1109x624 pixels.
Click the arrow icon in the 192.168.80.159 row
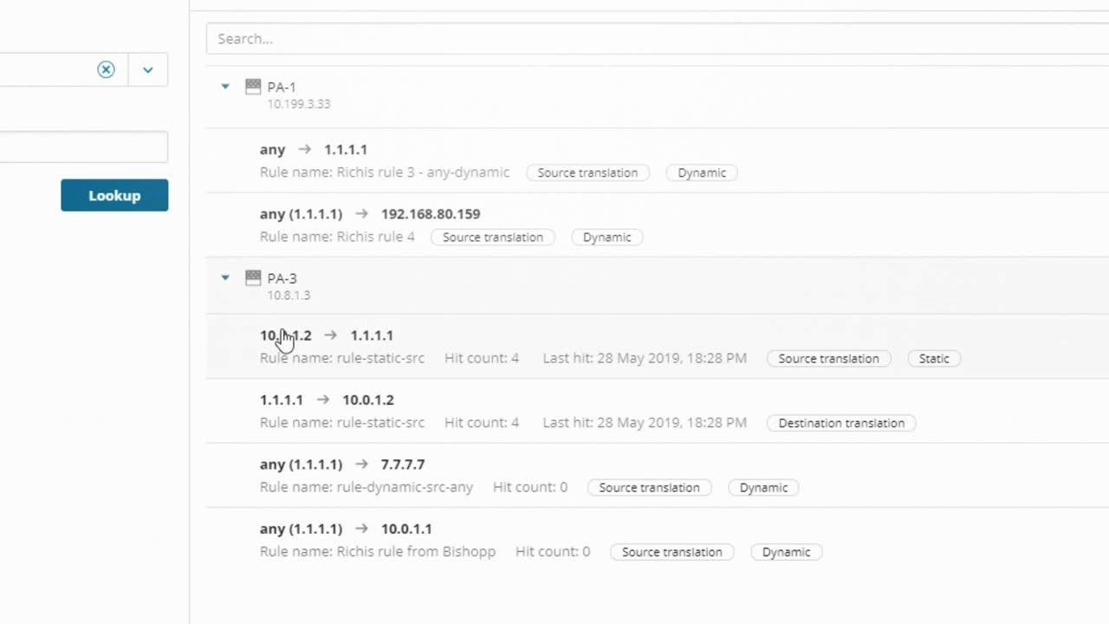(361, 213)
